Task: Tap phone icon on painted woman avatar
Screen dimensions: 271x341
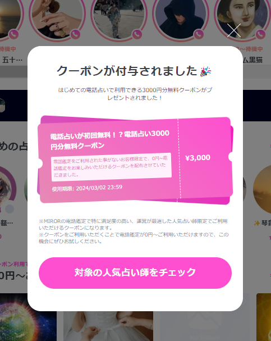Action: pyautogui.click(x=260, y=34)
